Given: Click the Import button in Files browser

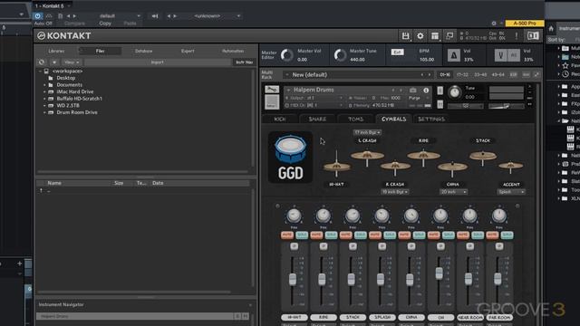Looking at the screenshot, I should (x=157, y=62).
